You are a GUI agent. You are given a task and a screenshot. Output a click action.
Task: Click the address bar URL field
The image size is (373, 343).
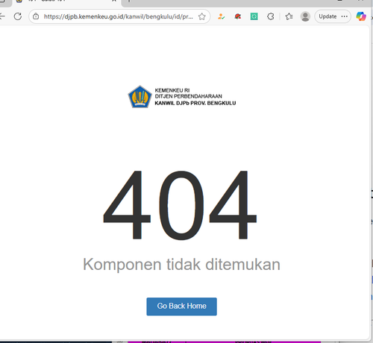(x=119, y=16)
